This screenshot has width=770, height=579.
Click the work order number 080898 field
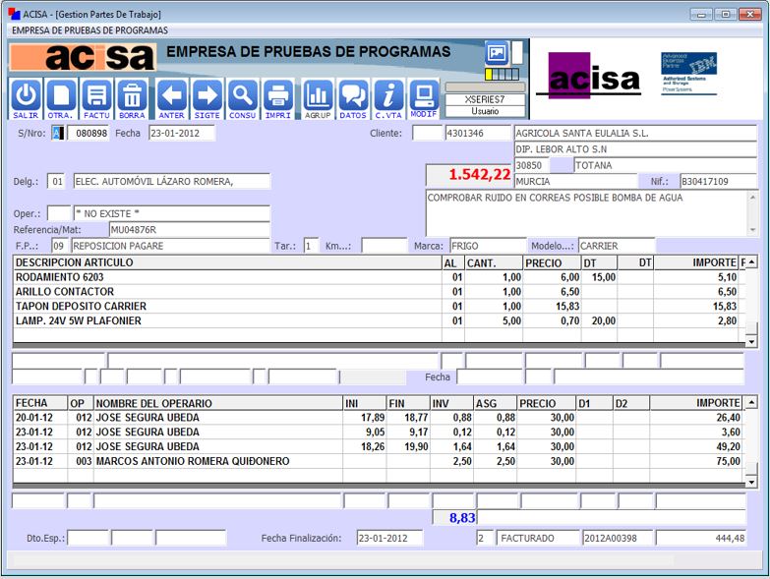[88, 133]
